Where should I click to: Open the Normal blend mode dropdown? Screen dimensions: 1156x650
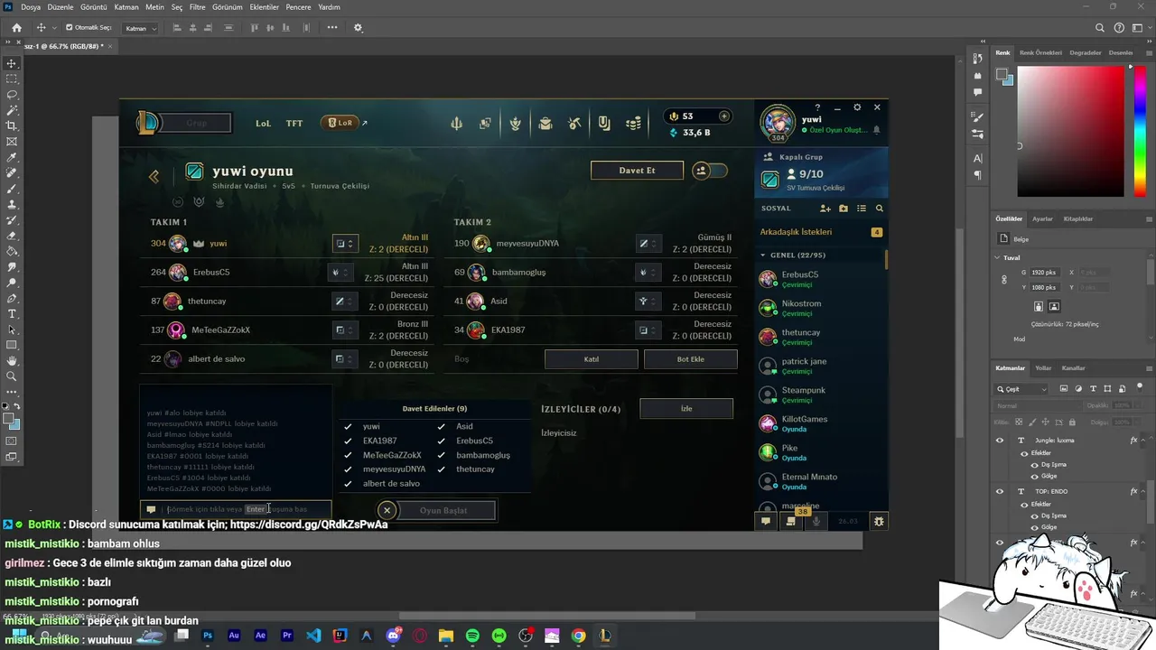1036,406
